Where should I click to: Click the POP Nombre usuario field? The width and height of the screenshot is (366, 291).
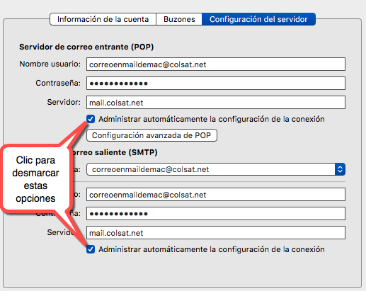coord(216,64)
